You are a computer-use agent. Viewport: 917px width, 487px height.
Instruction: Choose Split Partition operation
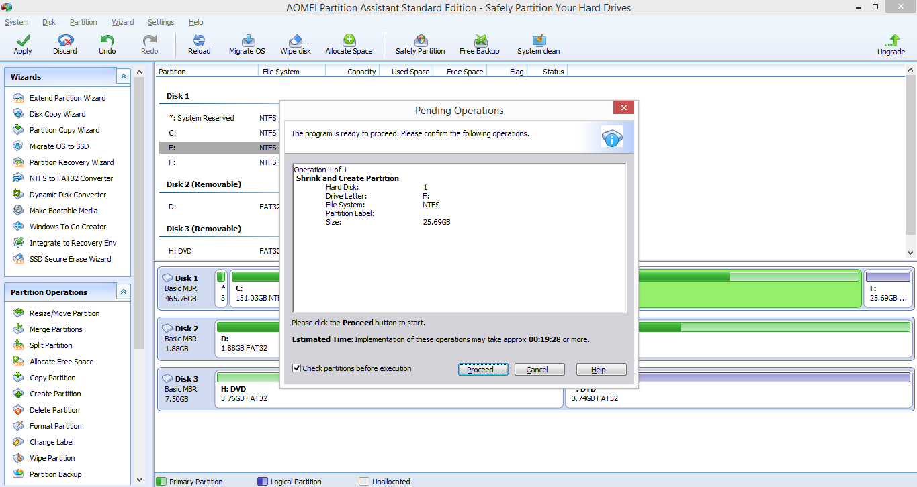click(x=50, y=345)
